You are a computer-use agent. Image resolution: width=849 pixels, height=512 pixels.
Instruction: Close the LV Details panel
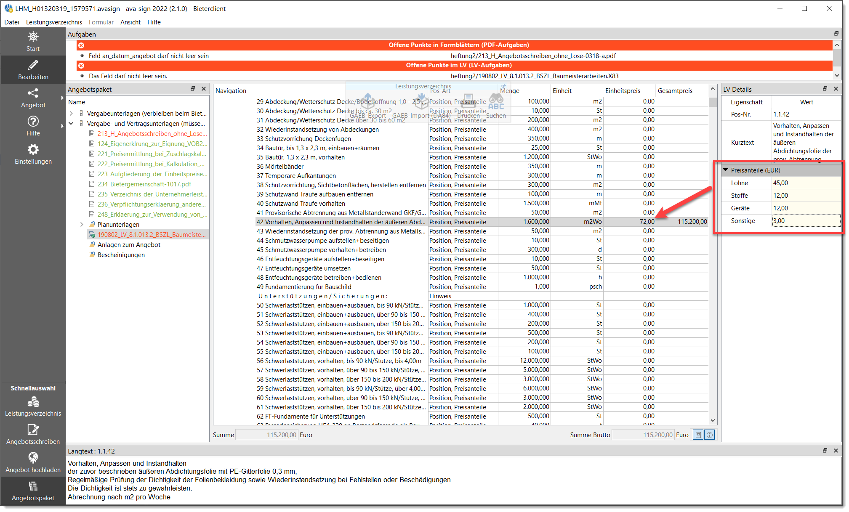[836, 89]
